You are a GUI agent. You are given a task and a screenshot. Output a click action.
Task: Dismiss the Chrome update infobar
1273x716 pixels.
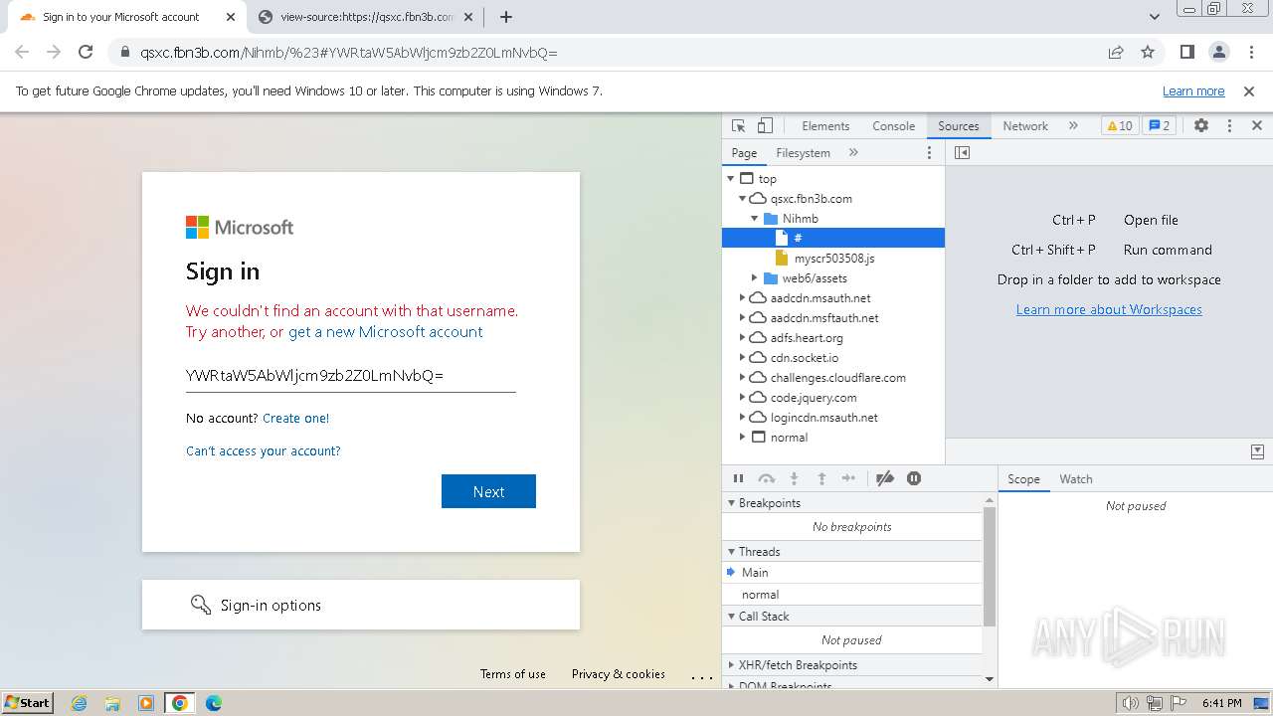pyautogui.click(x=1249, y=90)
